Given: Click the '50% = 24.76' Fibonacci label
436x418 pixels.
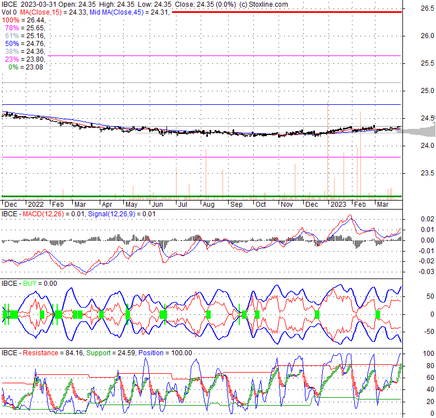Looking at the screenshot, I should (x=25, y=44).
